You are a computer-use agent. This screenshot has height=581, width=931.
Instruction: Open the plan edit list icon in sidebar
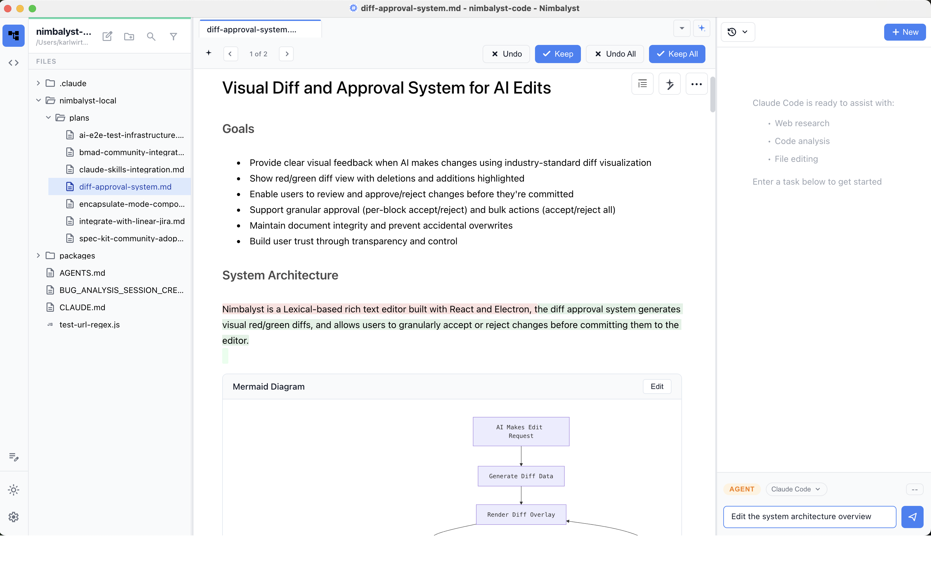(x=14, y=457)
